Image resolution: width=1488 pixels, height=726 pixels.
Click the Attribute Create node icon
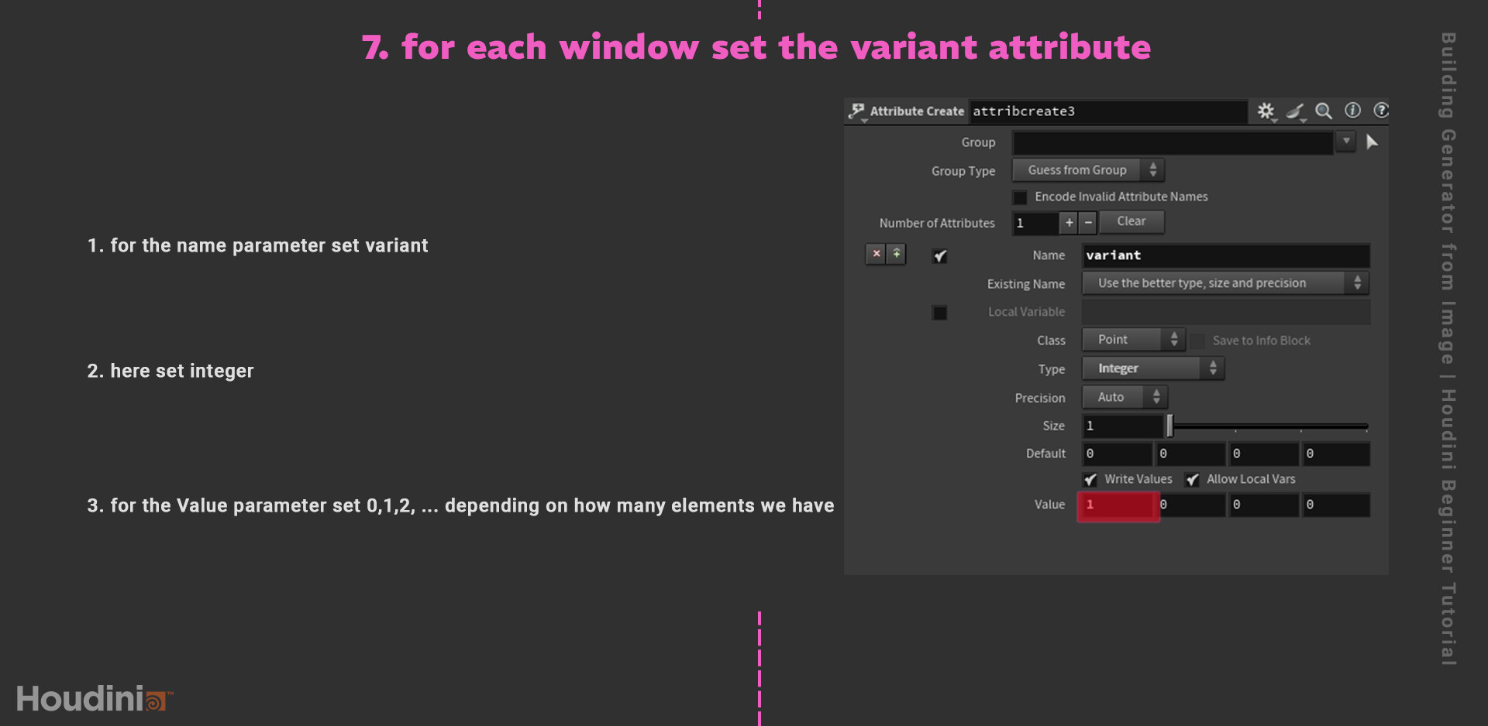[x=856, y=111]
